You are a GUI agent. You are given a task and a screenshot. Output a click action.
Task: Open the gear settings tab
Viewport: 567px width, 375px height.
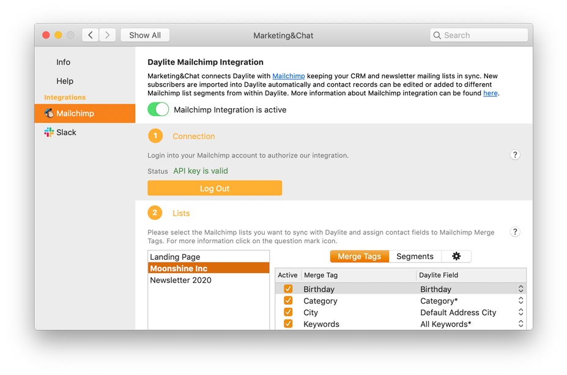click(456, 257)
